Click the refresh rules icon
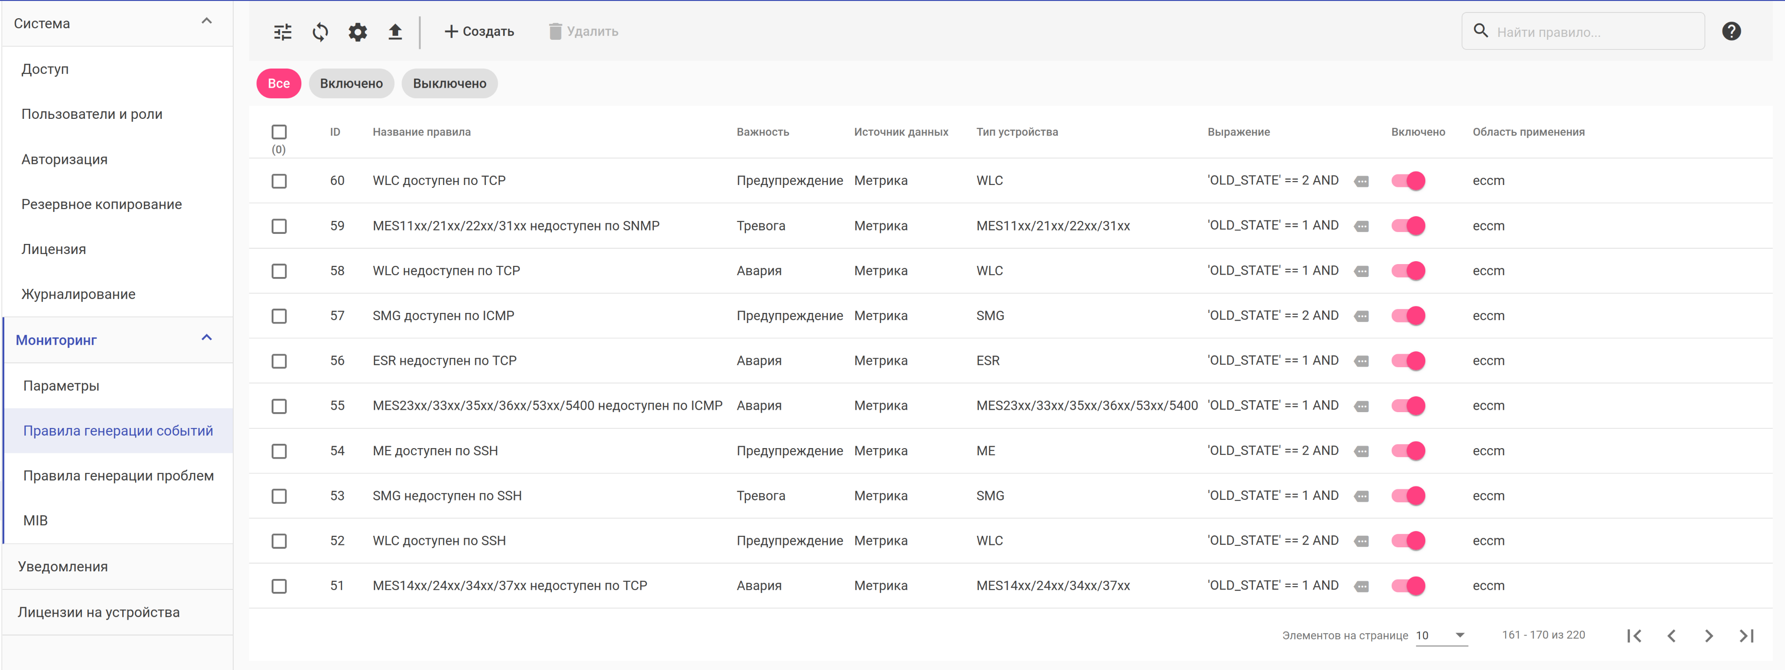 [320, 32]
